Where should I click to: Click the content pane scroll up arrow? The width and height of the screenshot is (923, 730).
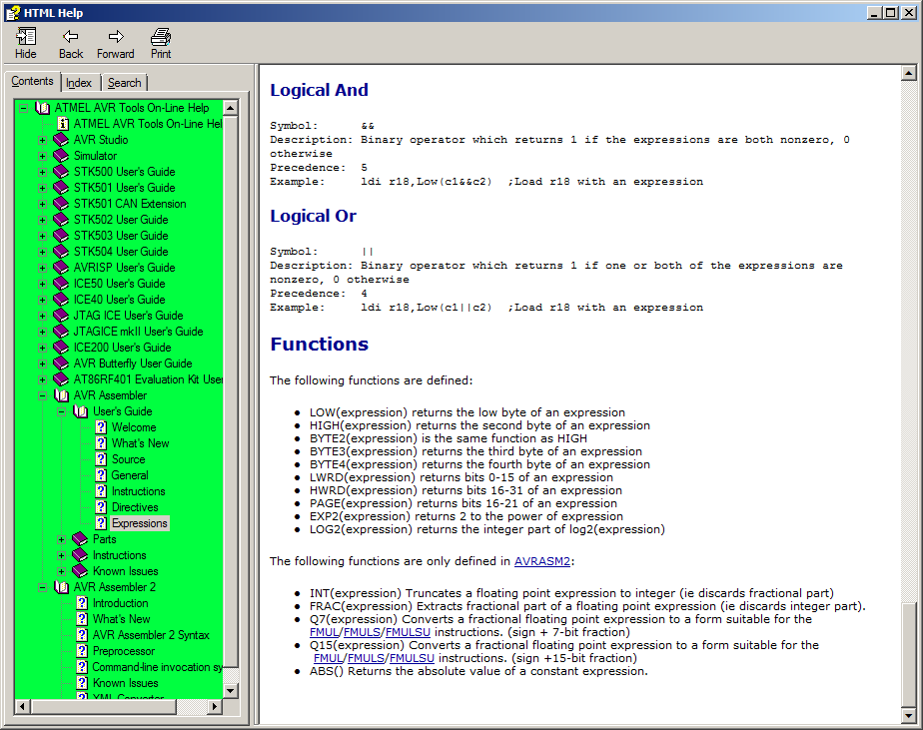click(908, 73)
